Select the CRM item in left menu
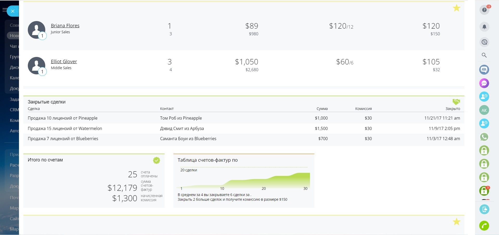Image resolution: width=499 pixels, height=235 pixels. (x=14, y=110)
